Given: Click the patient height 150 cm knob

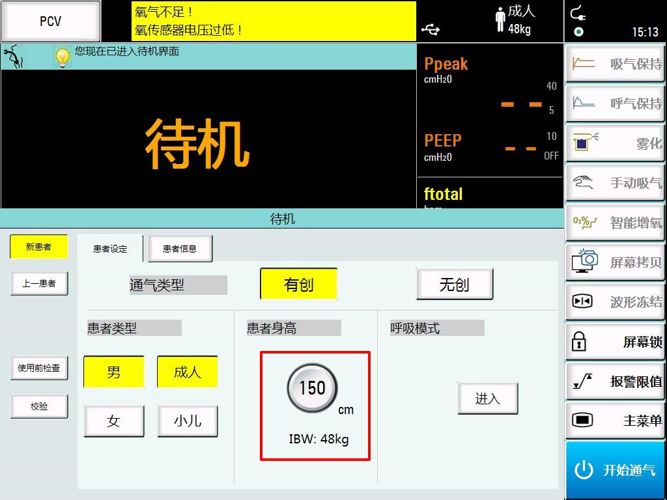Looking at the screenshot, I should (x=312, y=389).
